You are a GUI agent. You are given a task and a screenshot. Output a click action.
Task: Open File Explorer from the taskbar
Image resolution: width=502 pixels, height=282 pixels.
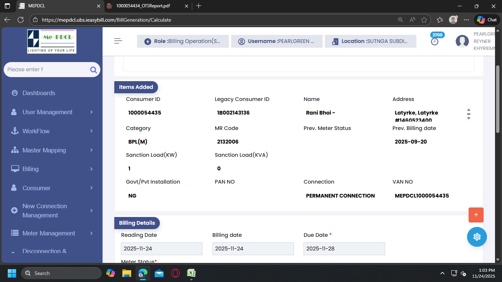tap(127, 273)
